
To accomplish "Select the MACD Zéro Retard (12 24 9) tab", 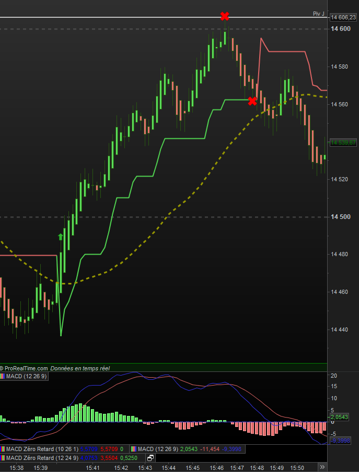I will pos(73,458).
